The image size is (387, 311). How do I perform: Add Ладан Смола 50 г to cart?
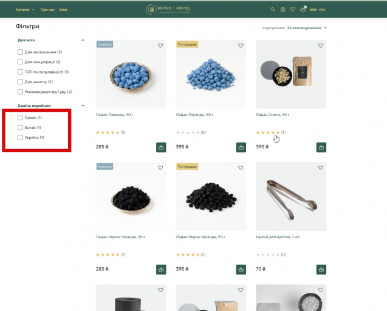(321, 148)
